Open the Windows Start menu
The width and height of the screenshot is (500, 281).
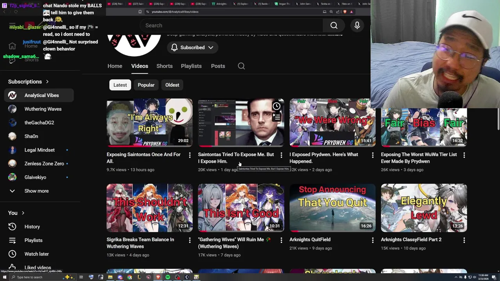(x=4, y=277)
